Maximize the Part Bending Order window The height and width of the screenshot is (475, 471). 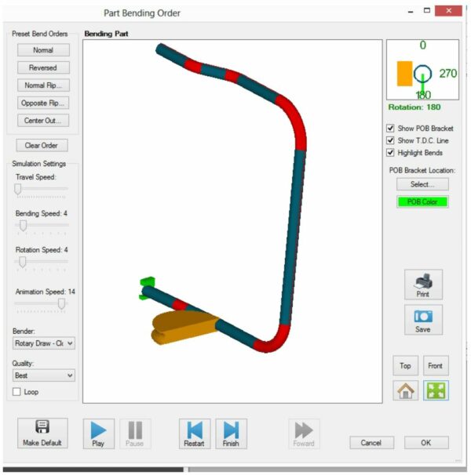[x=427, y=11]
